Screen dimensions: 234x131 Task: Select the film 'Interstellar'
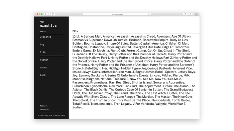[109, 72]
